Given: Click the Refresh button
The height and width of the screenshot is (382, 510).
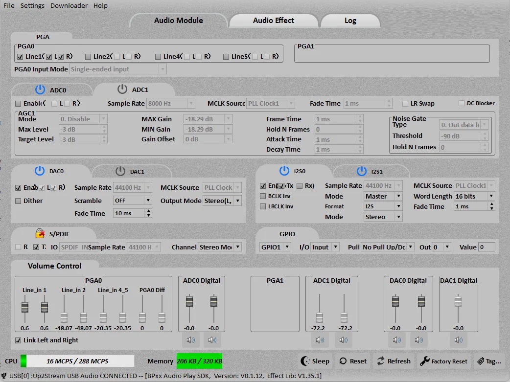Looking at the screenshot, I should pyautogui.click(x=394, y=361).
